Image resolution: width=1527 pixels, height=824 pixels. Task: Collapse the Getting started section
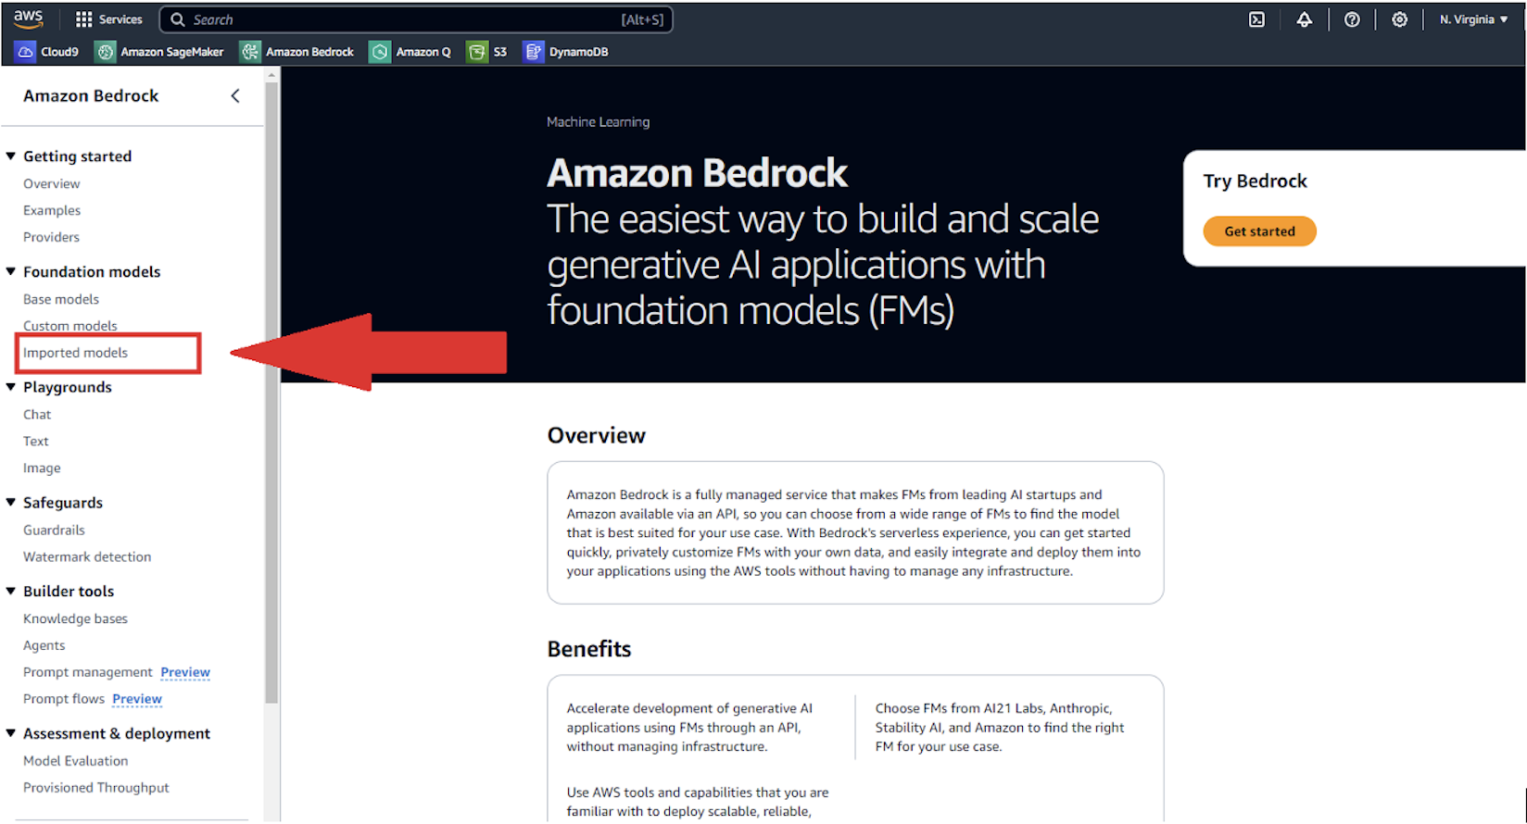click(x=11, y=156)
